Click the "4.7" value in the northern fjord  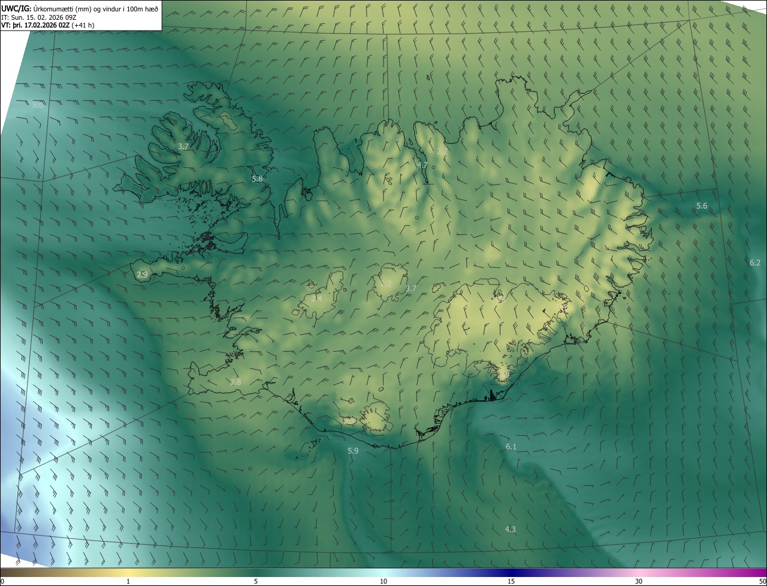pyautogui.click(x=422, y=165)
